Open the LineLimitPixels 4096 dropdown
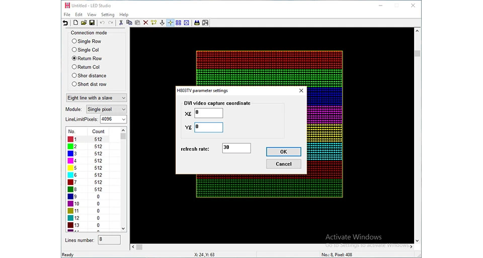 coord(113,119)
